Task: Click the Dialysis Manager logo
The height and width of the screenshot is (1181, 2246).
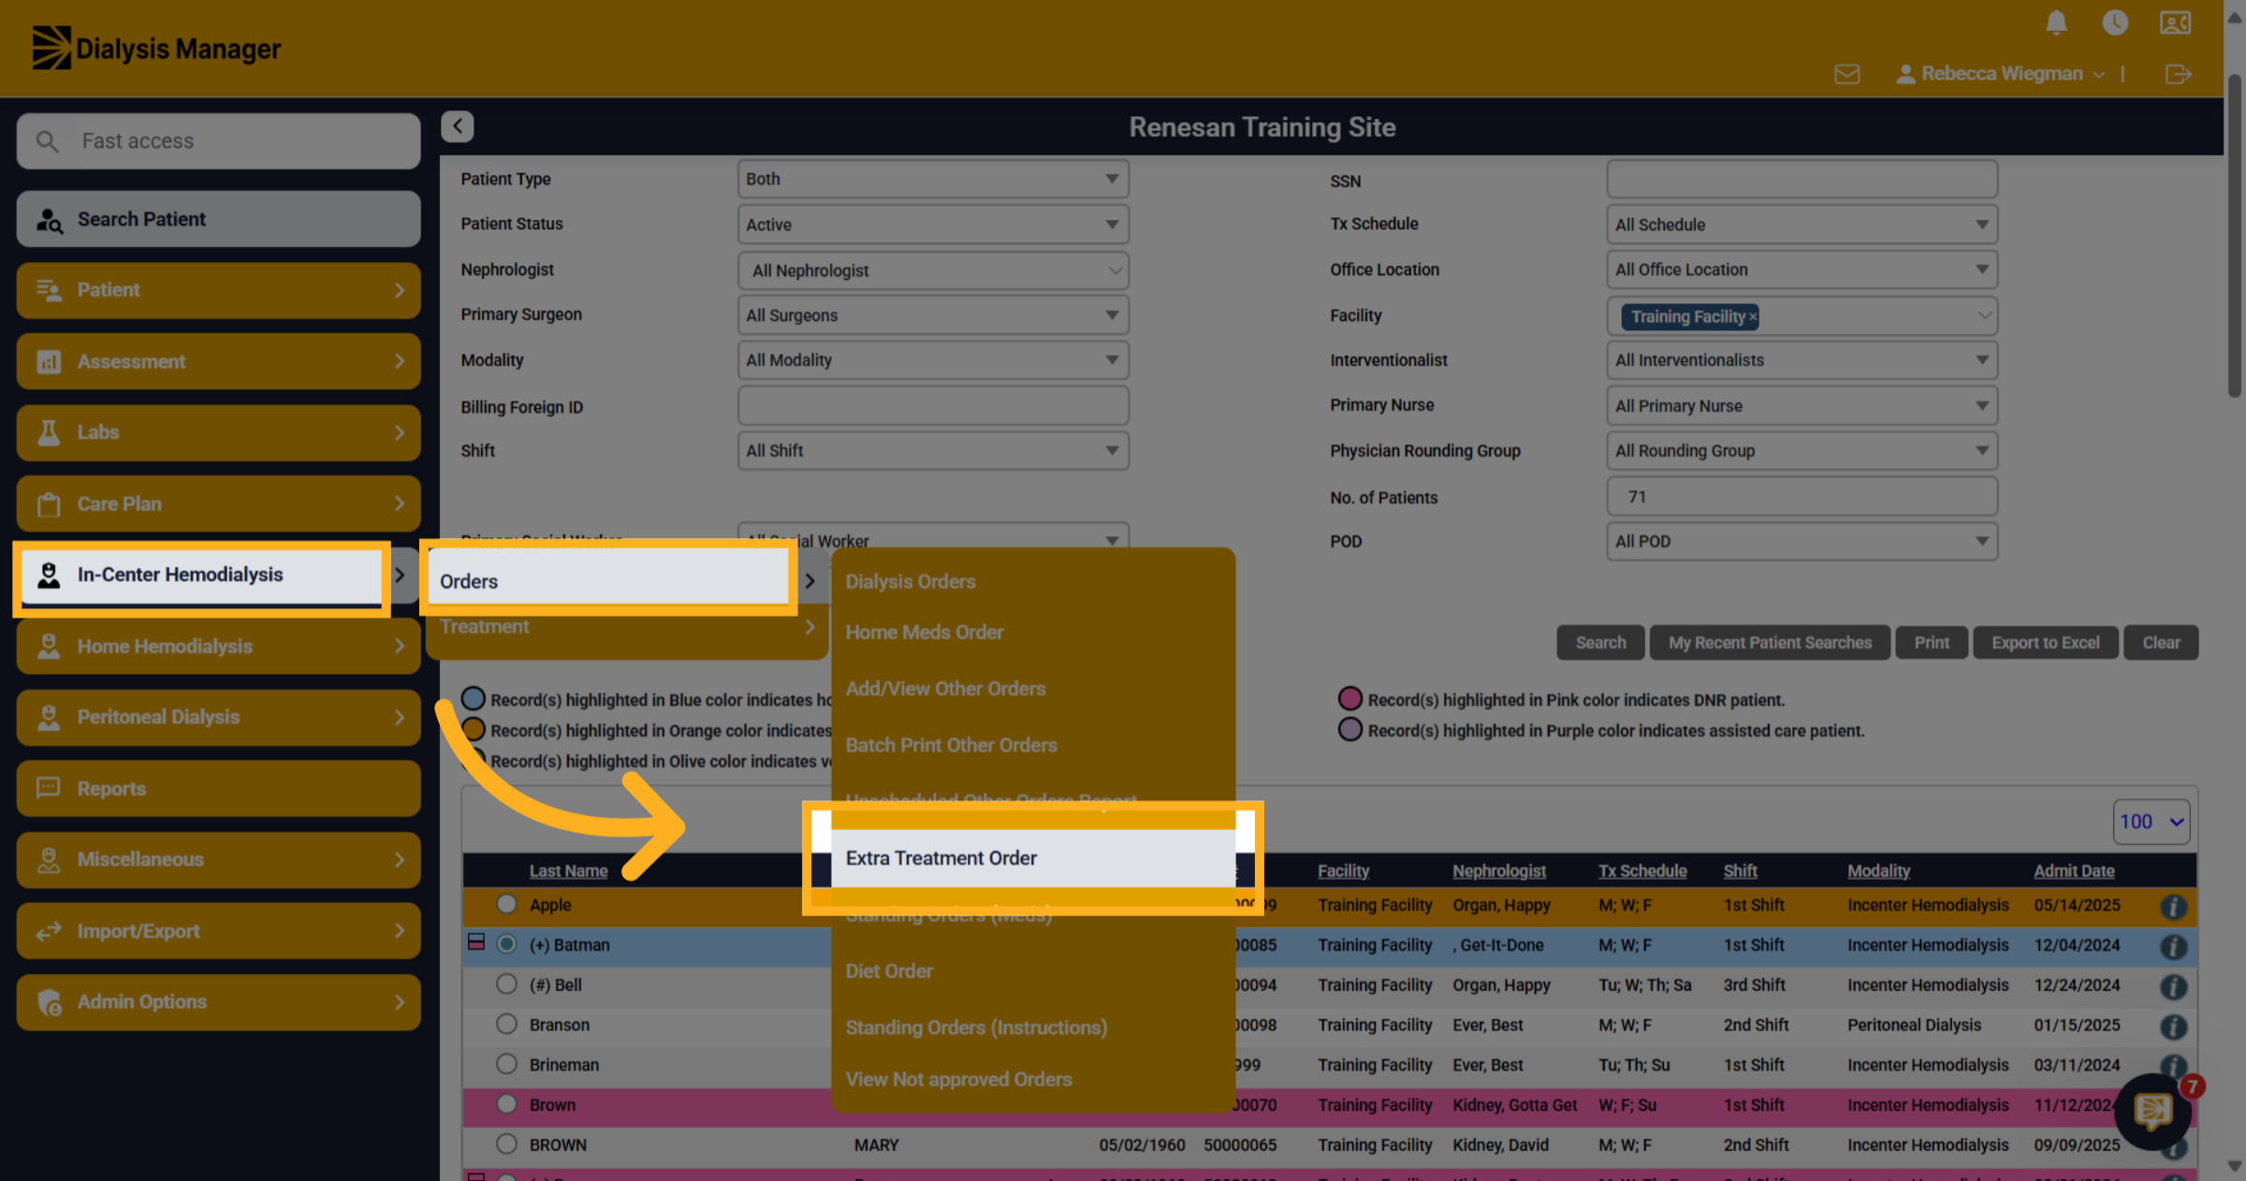Action: click(156, 48)
